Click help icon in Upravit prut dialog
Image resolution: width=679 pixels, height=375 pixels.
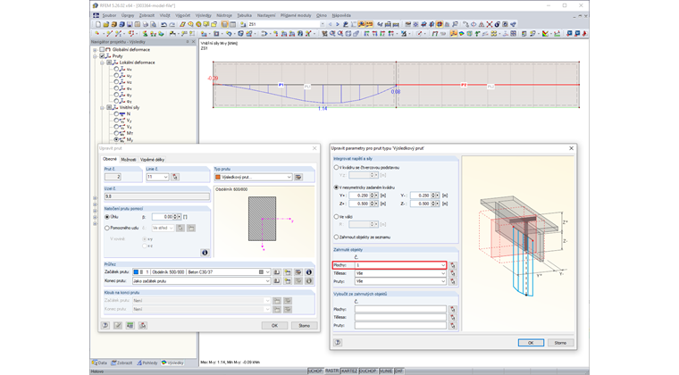[105, 326]
